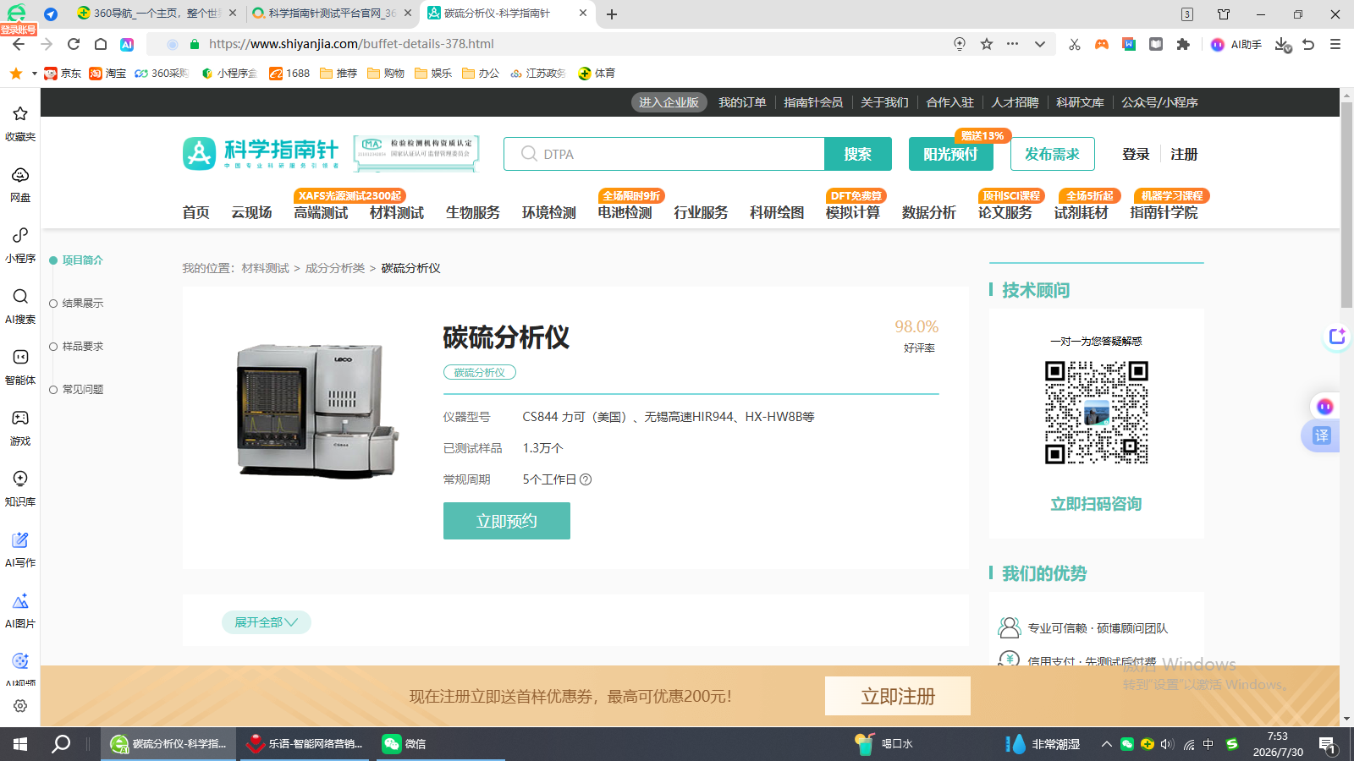
Task: Click the DTPA search input field
Action: pos(664,154)
